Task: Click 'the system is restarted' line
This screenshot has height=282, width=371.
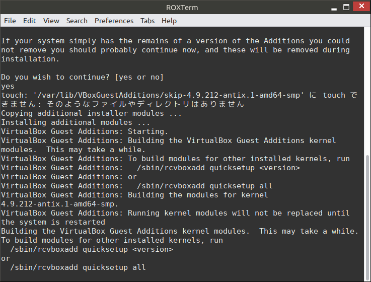Action: (53, 222)
